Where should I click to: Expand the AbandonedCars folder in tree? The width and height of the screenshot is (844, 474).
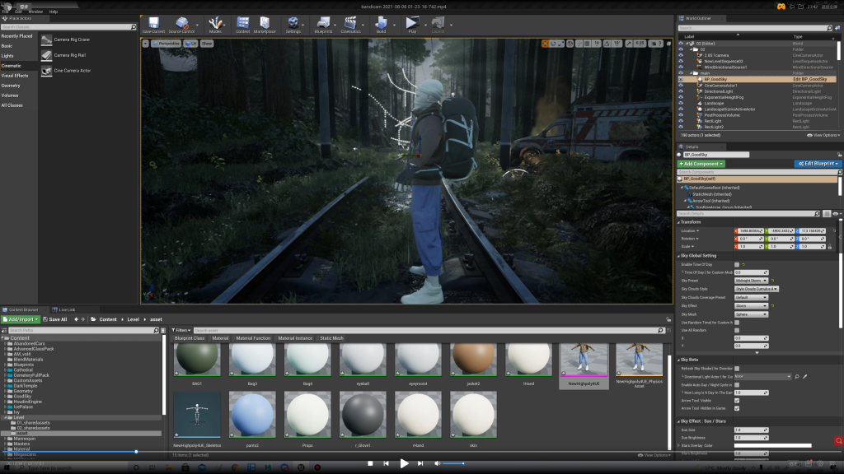[x=6, y=343]
